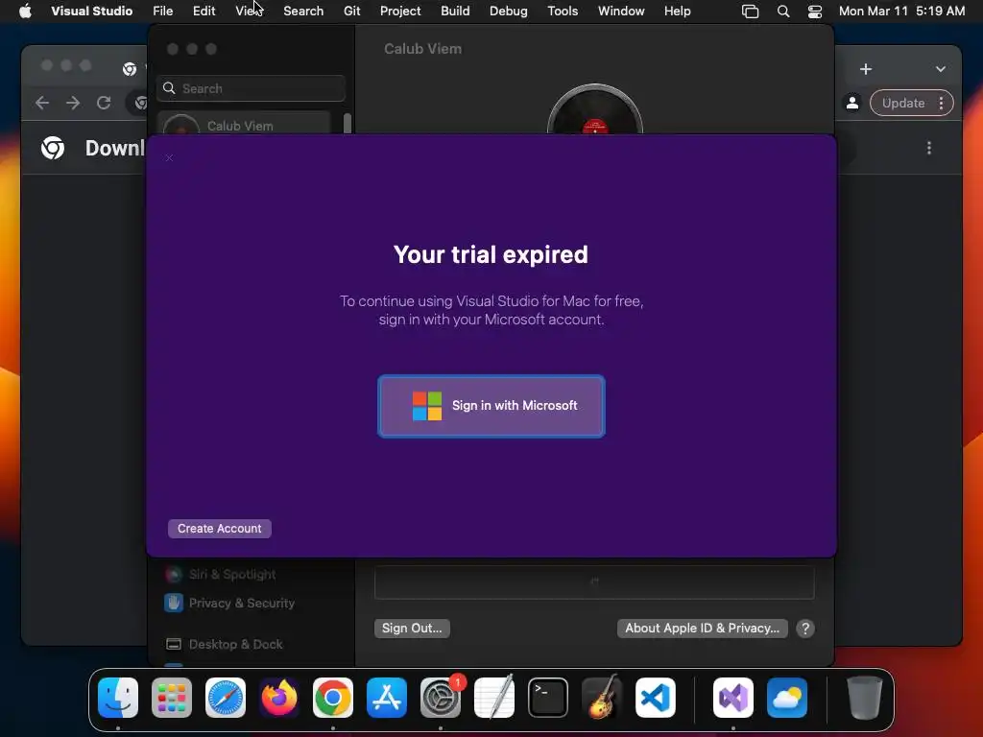Open Control Center in menu bar
The width and height of the screenshot is (983, 737).
click(x=814, y=11)
